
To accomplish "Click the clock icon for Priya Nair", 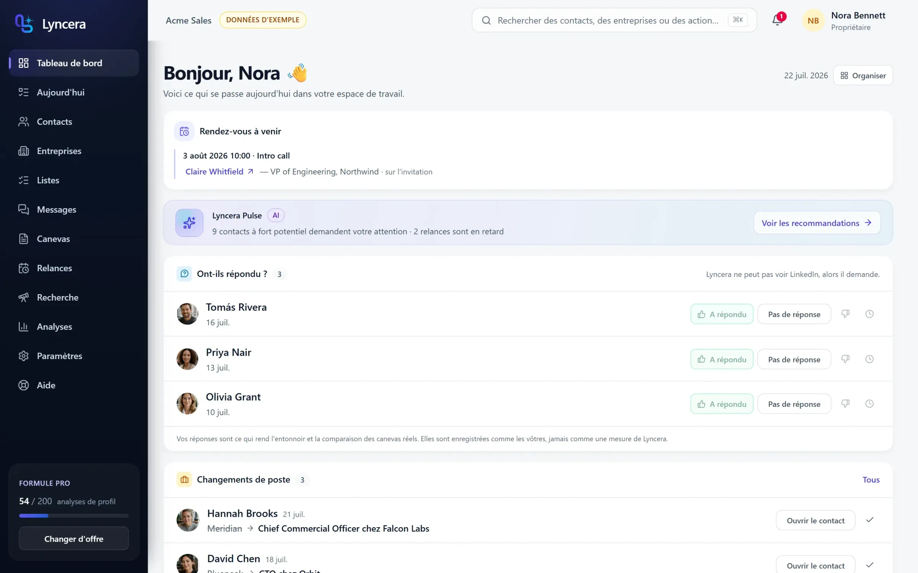I will click(x=869, y=359).
